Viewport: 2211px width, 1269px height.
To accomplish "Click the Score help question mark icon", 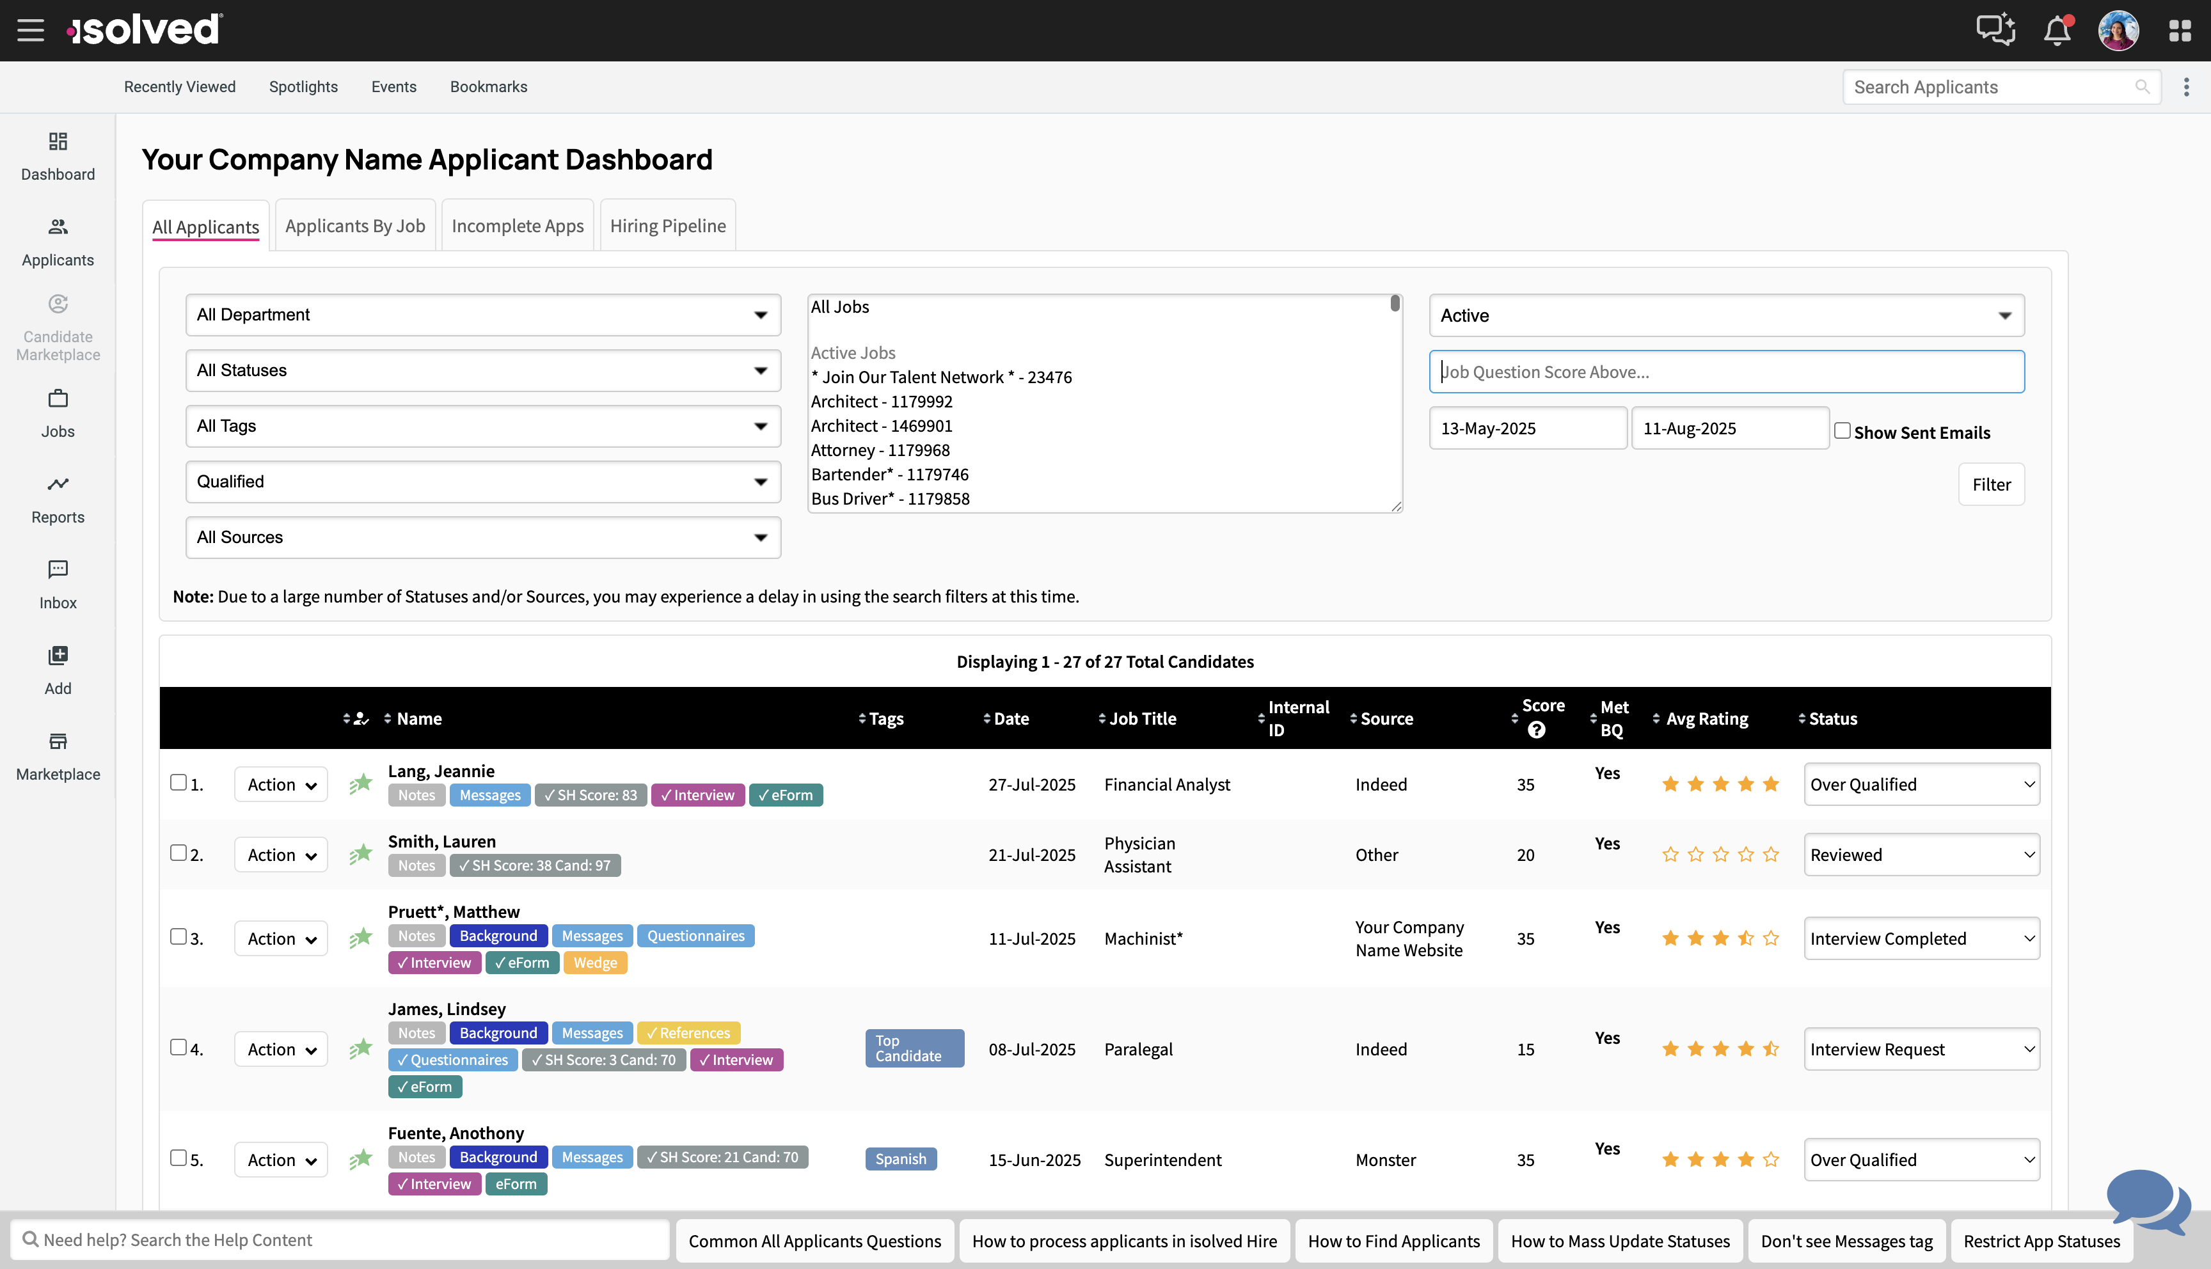I will pos(1537,730).
